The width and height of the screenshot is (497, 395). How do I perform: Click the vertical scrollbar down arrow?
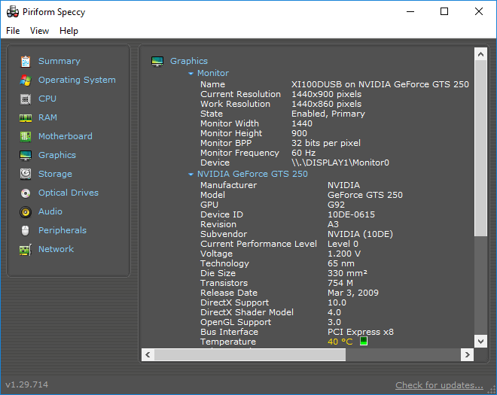point(480,342)
